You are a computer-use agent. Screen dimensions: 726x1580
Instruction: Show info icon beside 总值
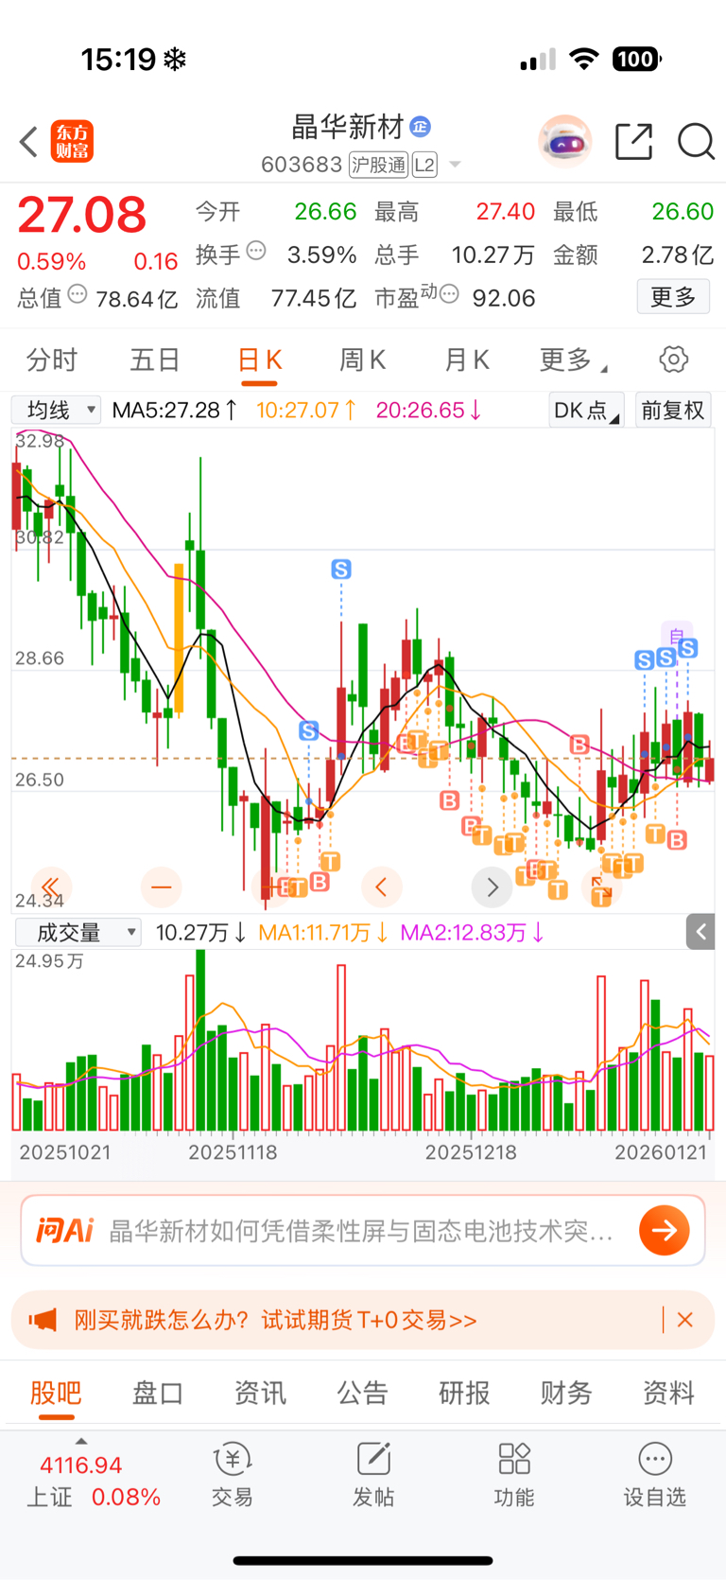click(x=78, y=295)
